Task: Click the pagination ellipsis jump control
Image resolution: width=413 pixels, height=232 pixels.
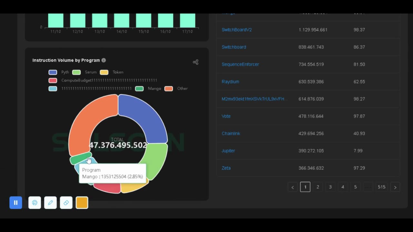Action: 368,187
